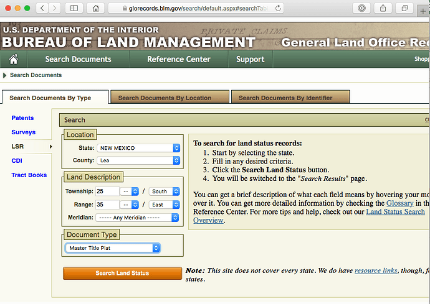Switch to Search Documents By Identifier tab

tap(290, 98)
